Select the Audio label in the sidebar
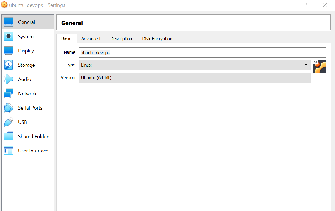The height and width of the screenshot is (211, 335). coord(24,79)
